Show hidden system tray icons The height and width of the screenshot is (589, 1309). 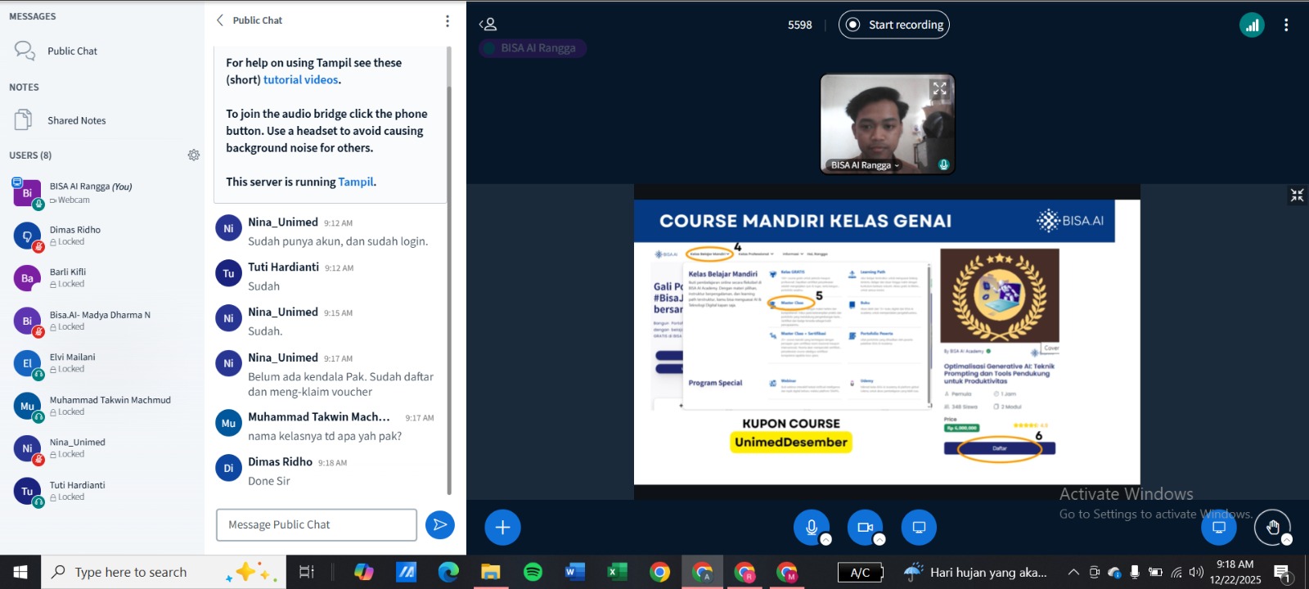coord(1073,572)
